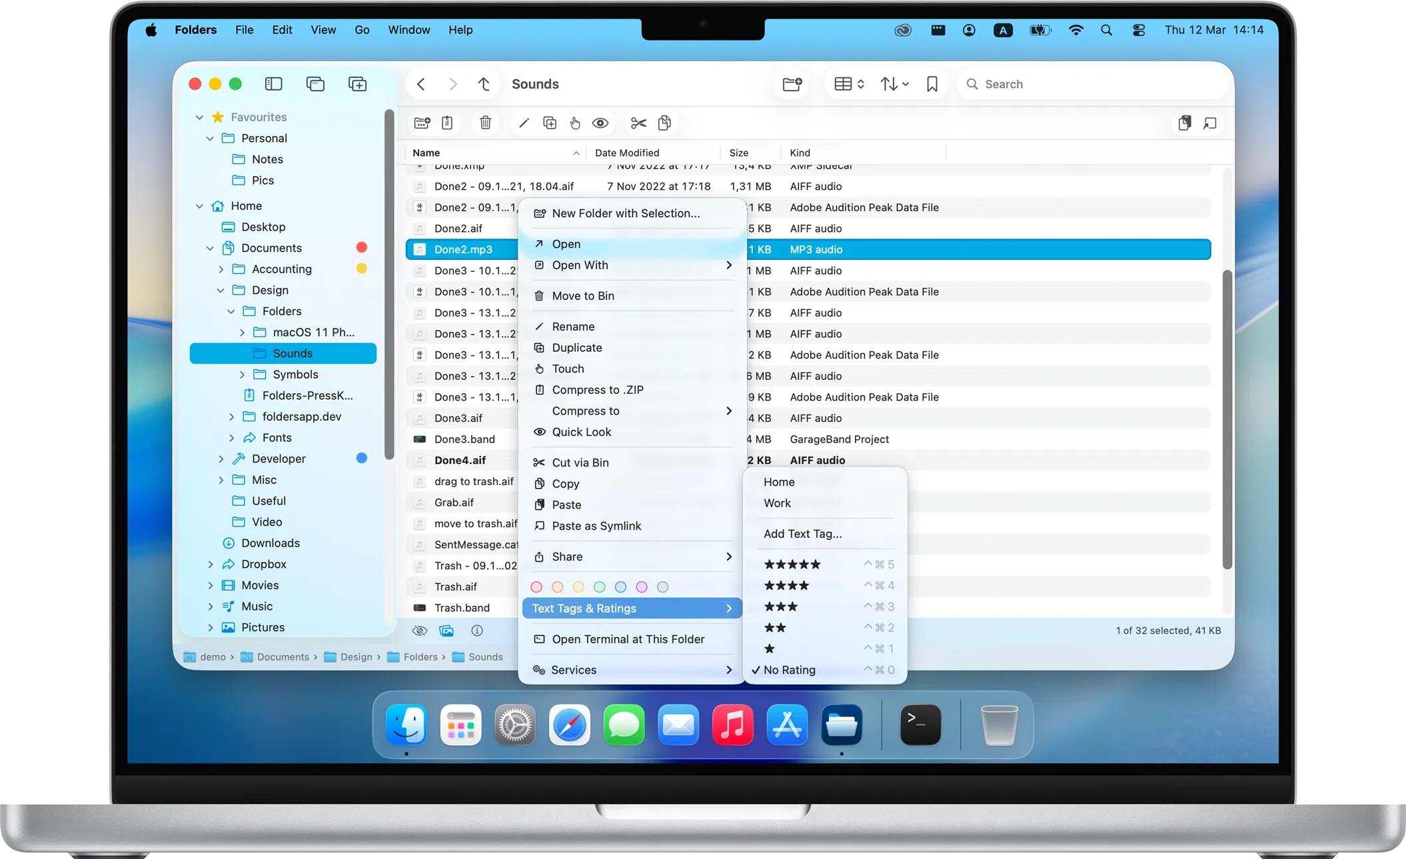Open the Go menu in the menu bar
Screen dimensions: 1406x859
(362, 30)
